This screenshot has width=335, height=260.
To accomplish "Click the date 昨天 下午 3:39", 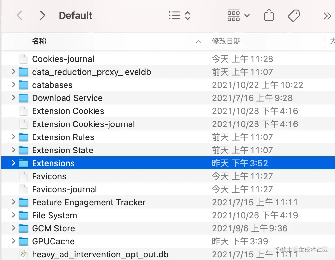I will click(240, 241).
